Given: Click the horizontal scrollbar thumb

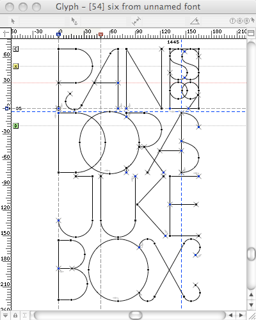Looking at the screenshot, I should pyautogui.click(x=136, y=315).
